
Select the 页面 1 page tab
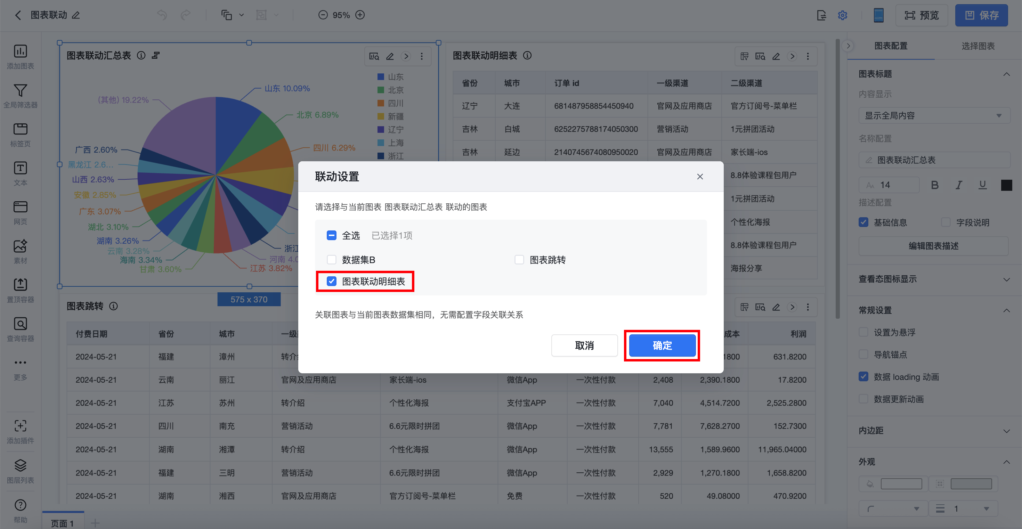[x=62, y=523]
